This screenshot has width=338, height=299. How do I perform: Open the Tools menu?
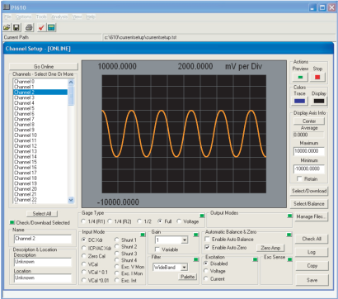(x=41, y=17)
